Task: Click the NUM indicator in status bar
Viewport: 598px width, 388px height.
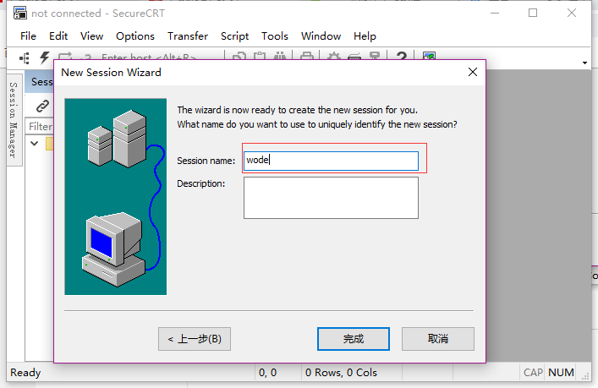Action: (561, 373)
